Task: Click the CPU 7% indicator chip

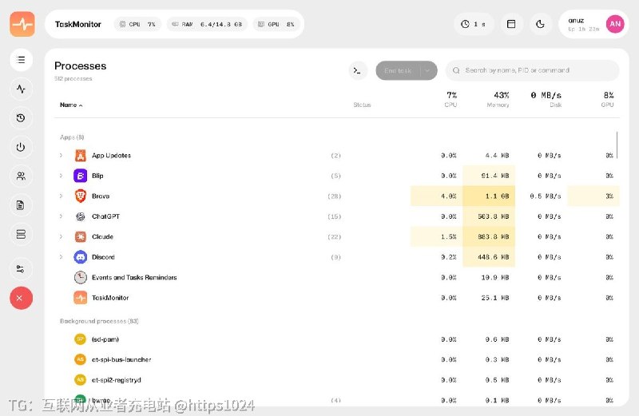Action: pos(137,25)
